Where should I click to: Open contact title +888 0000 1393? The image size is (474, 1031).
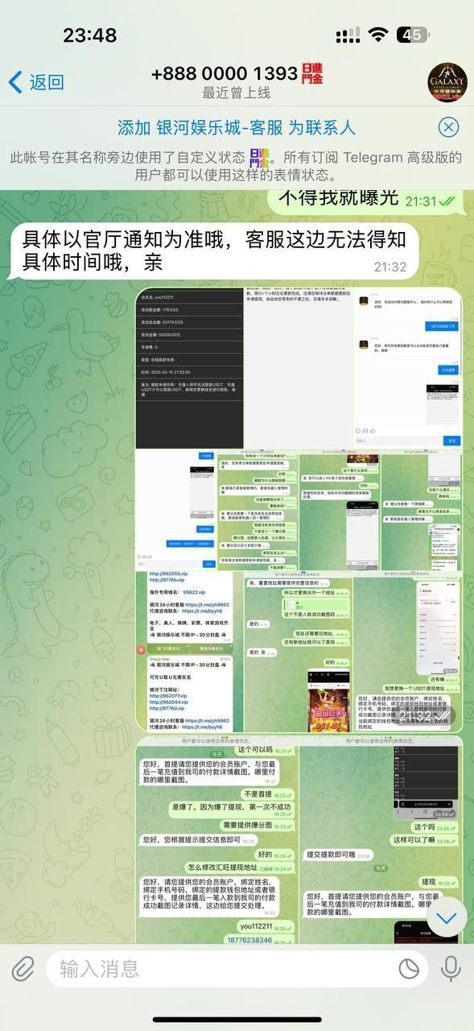(225, 73)
